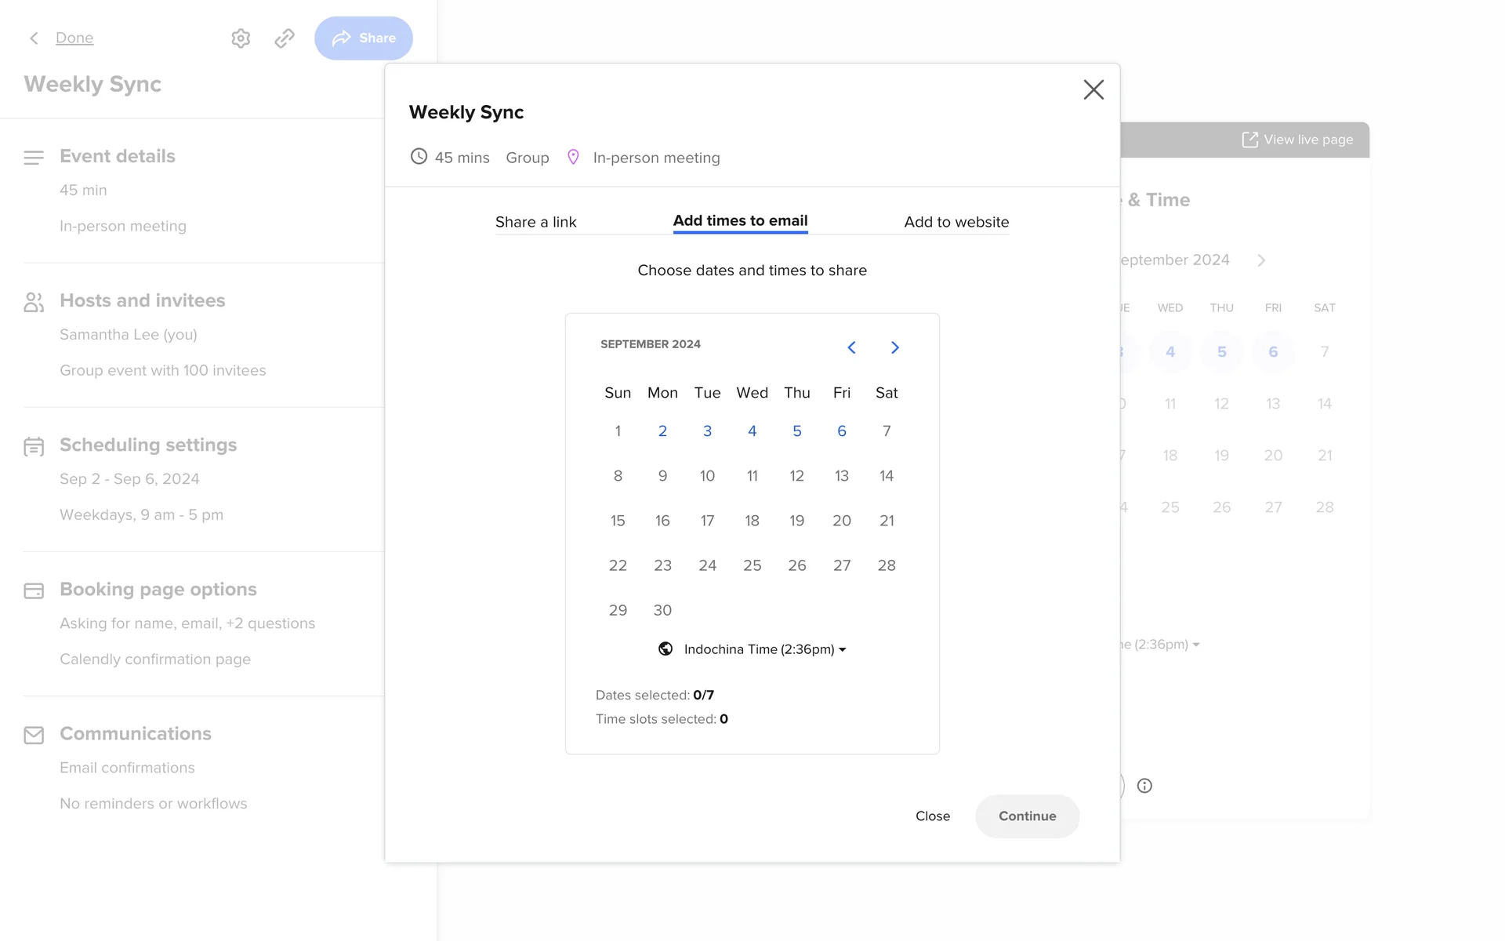This screenshot has width=1505, height=941.
Task: Select September 4 in modal calendar
Action: (x=752, y=431)
